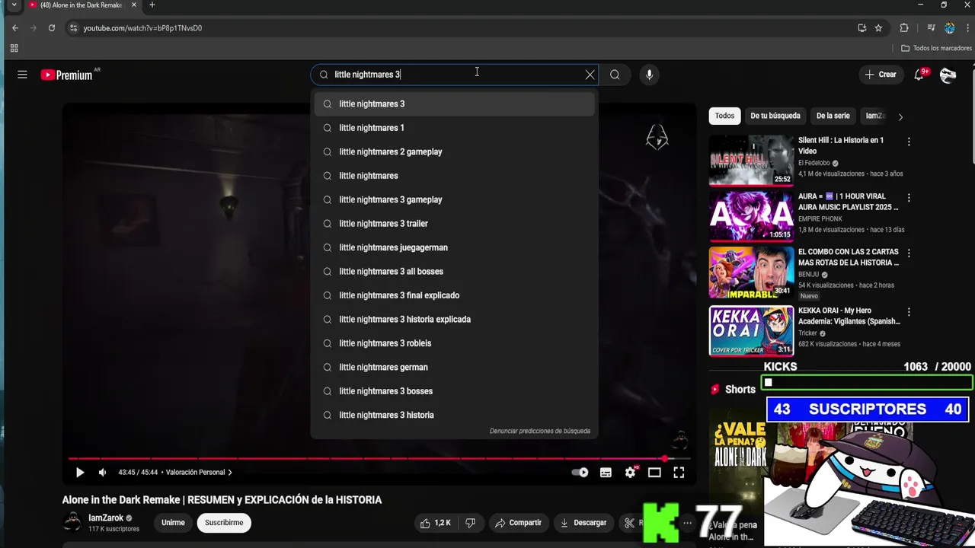
Task: Open Silent Hill La Historia thumbnail
Action: click(751, 161)
